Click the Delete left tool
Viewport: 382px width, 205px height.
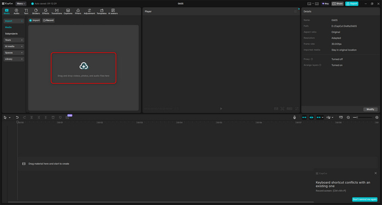(39, 117)
